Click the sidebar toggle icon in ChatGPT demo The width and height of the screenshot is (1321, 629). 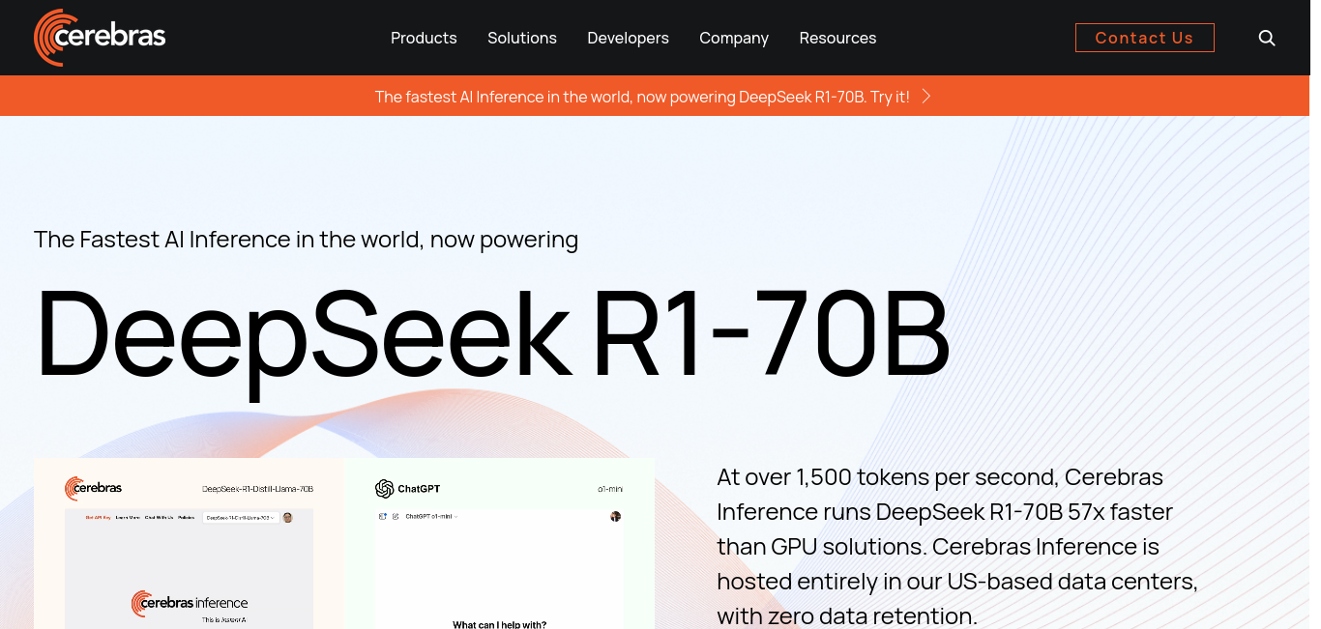coord(383,517)
